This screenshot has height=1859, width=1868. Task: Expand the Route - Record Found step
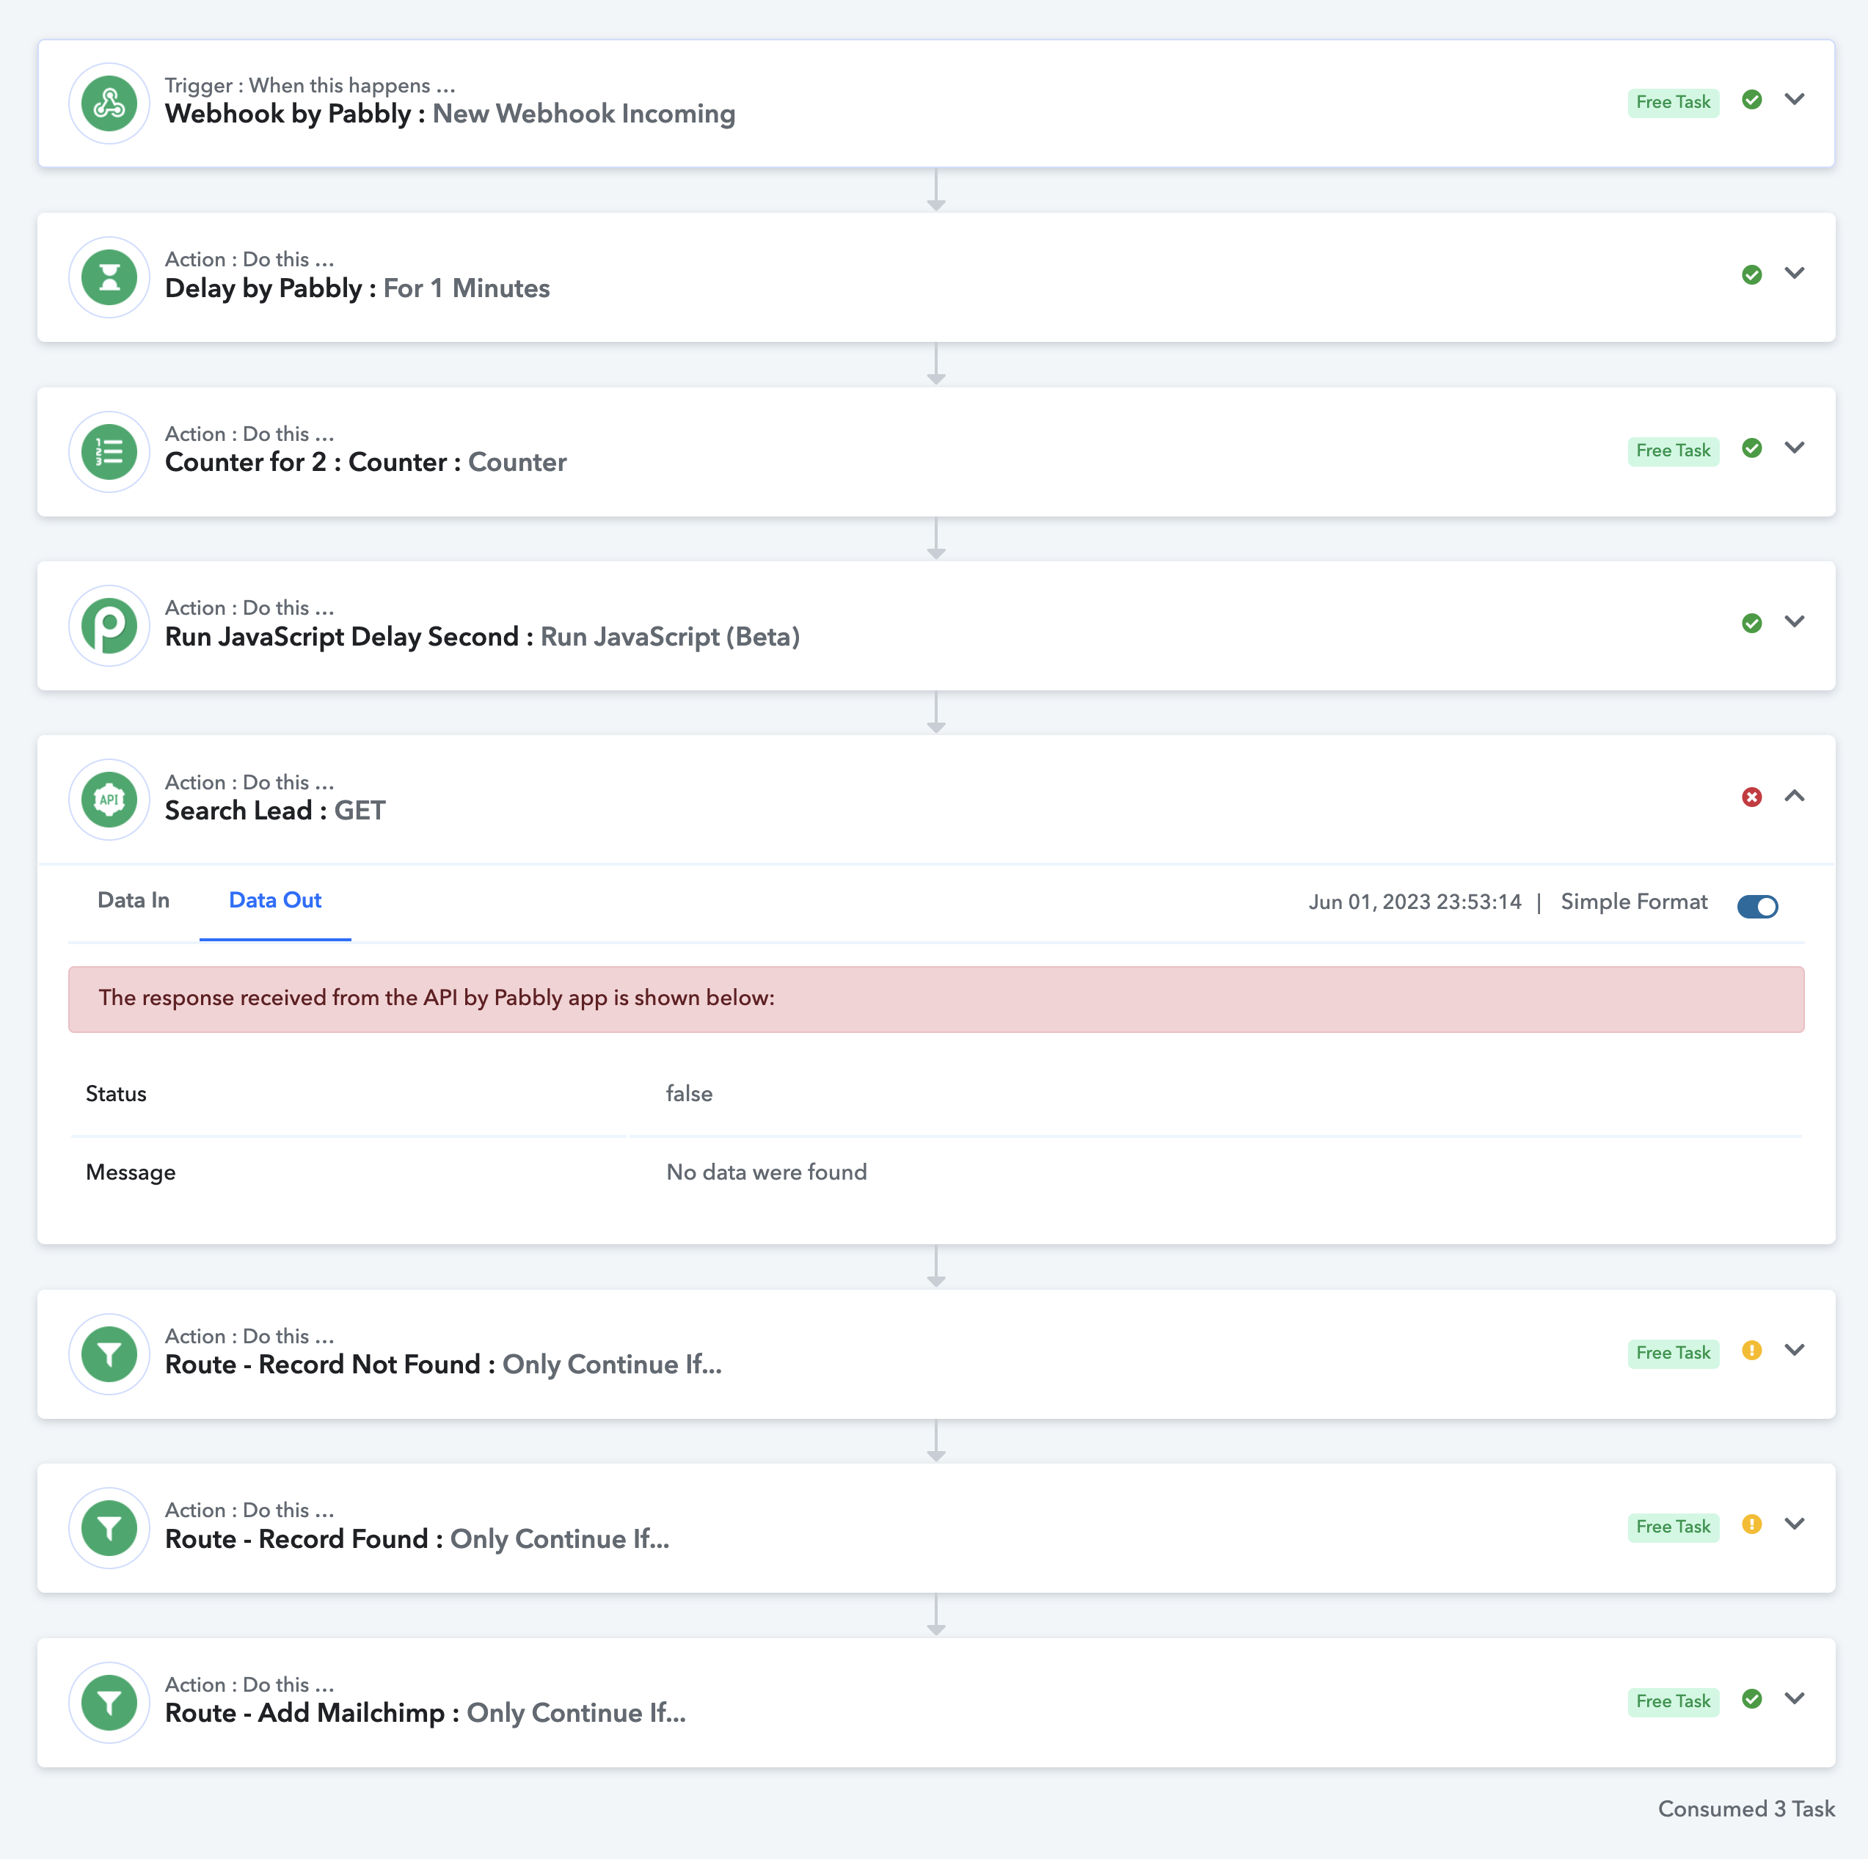click(1795, 1524)
